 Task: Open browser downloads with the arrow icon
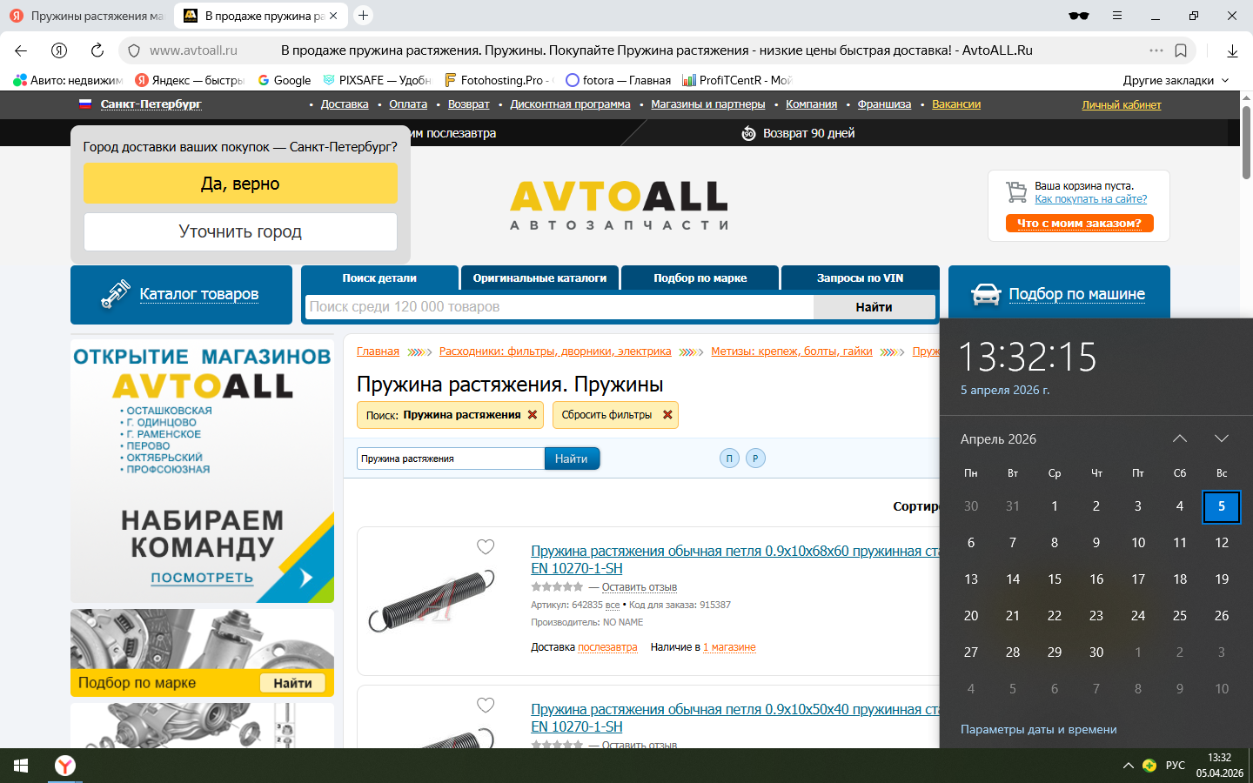coord(1232,50)
